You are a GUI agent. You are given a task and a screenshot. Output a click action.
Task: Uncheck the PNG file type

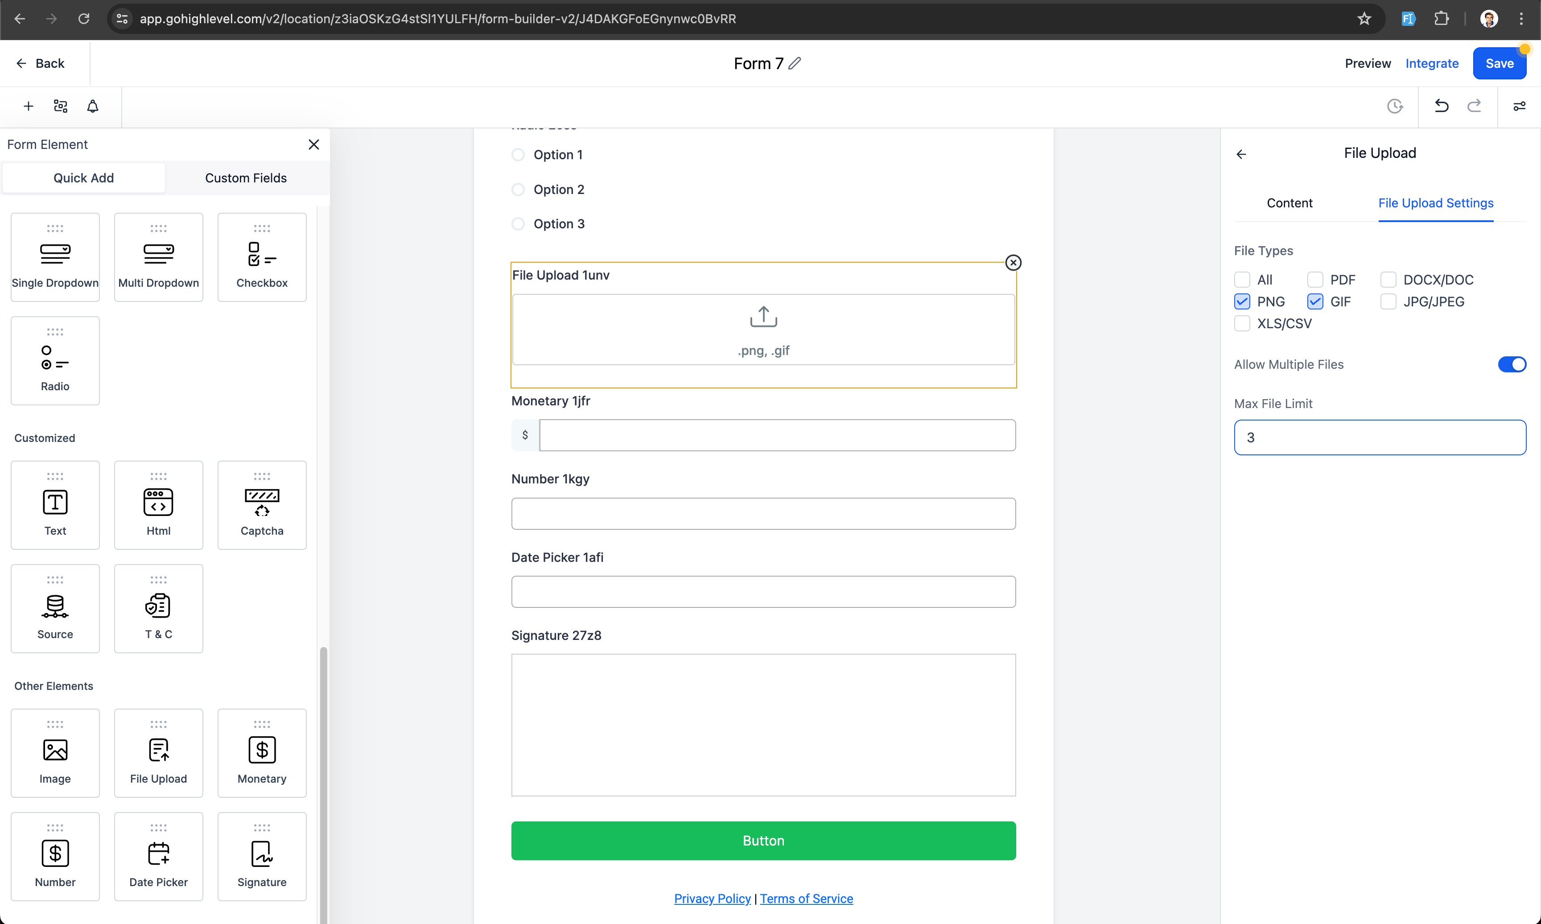tap(1242, 302)
